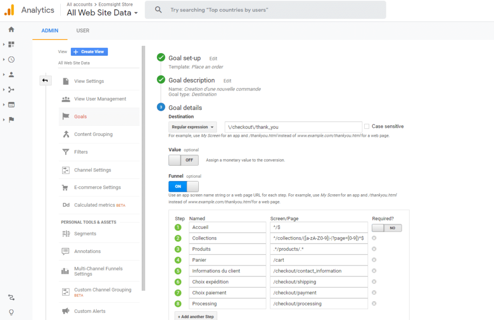Turn off the Funnel ON switch
The image size is (494, 320).
pos(183,187)
